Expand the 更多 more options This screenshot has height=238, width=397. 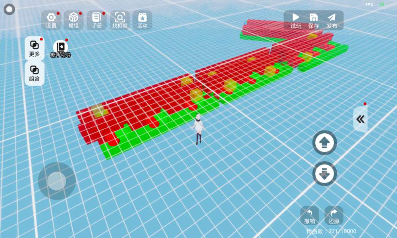[x=35, y=48]
